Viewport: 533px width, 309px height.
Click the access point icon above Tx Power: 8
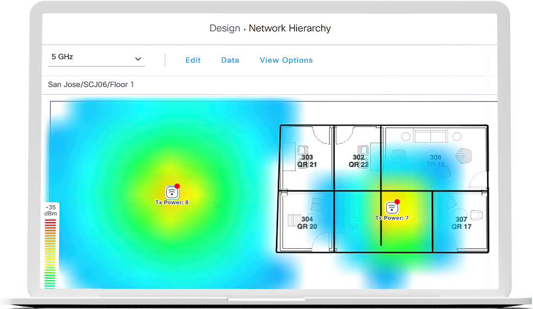tap(171, 192)
